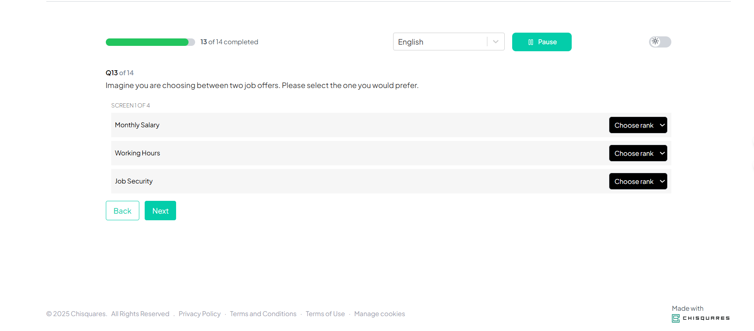
Task: Select the Working Hours row label
Action: [x=138, y=153]
